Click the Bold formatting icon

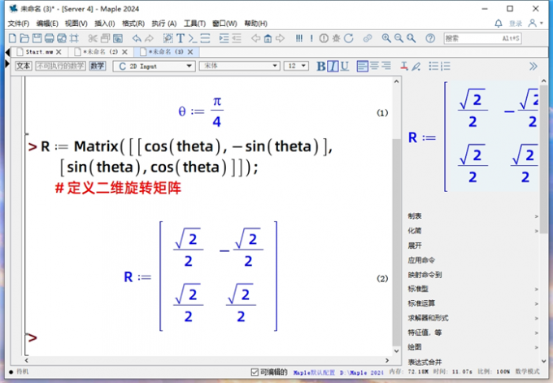point(321,66)
